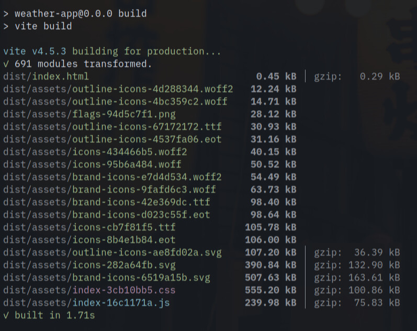Select outline-icons-4d288344.woff2 asset line
The height and width of the screenshot is (331, 417).
pyautogui.click(x=118, y=89)
